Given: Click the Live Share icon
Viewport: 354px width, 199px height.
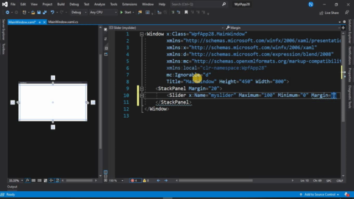Looking at the screenshot, I should (321, 13).
